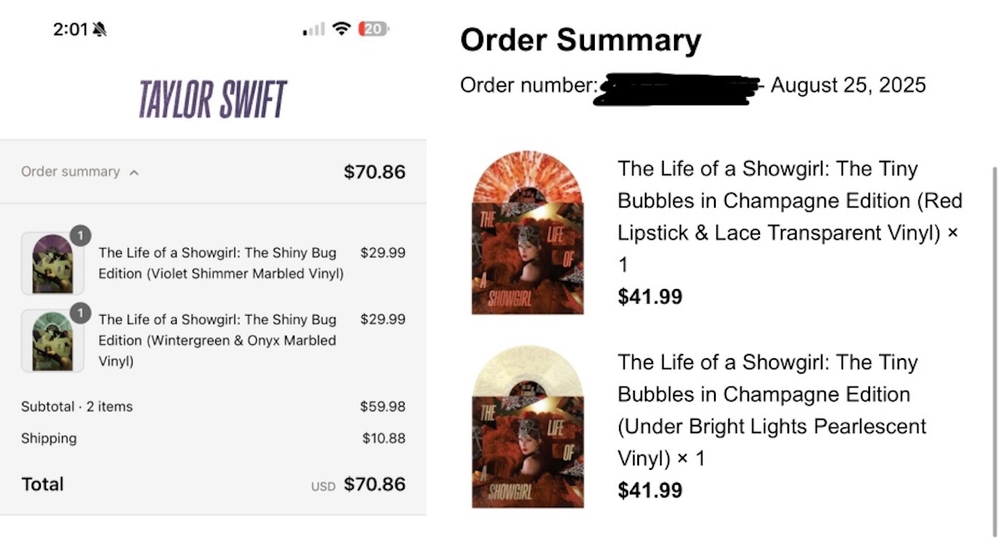Tap the Wi-Fi status icon
The width and height of the screenshot is (1001, 539).
pos(340,28)
